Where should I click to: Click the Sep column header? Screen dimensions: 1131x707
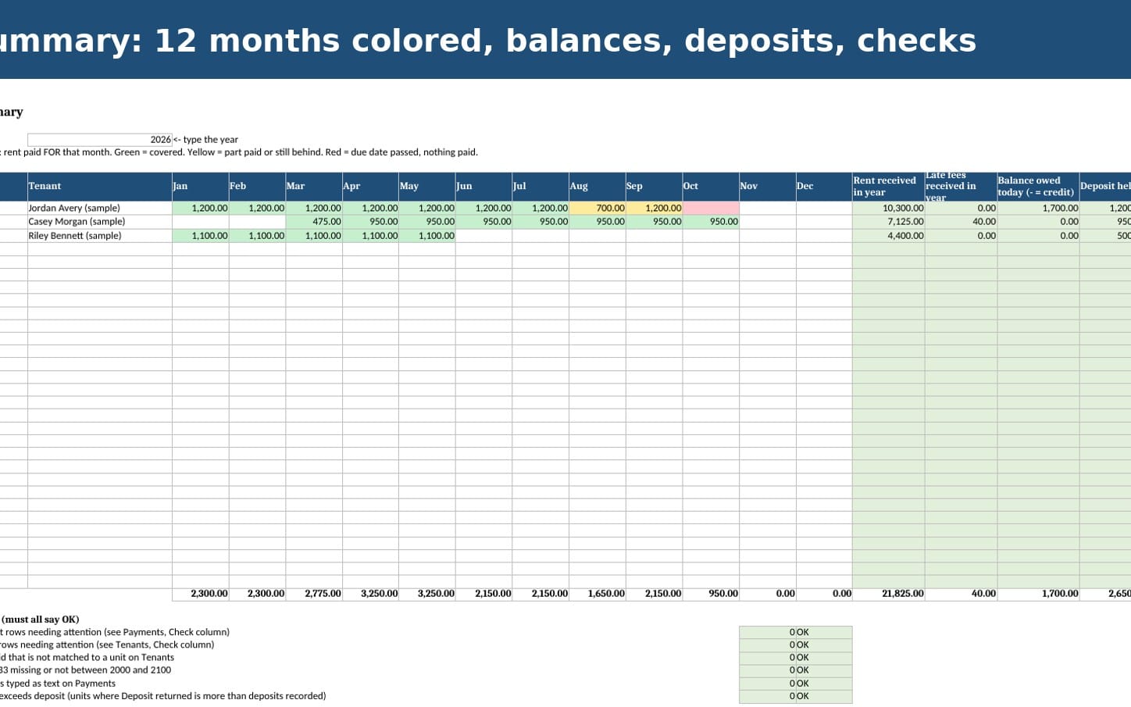pyautogui.click(x=654, y=187)
